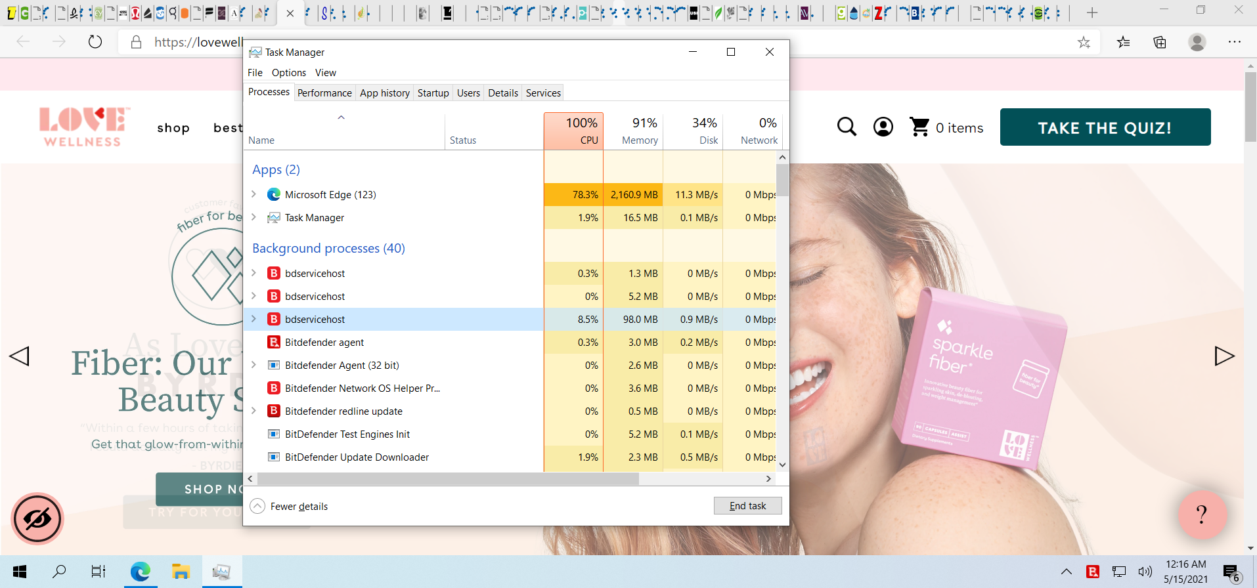Click the Bitdefender tray icon
This screenshot has width=1257, height=588.
(1093, 572)
